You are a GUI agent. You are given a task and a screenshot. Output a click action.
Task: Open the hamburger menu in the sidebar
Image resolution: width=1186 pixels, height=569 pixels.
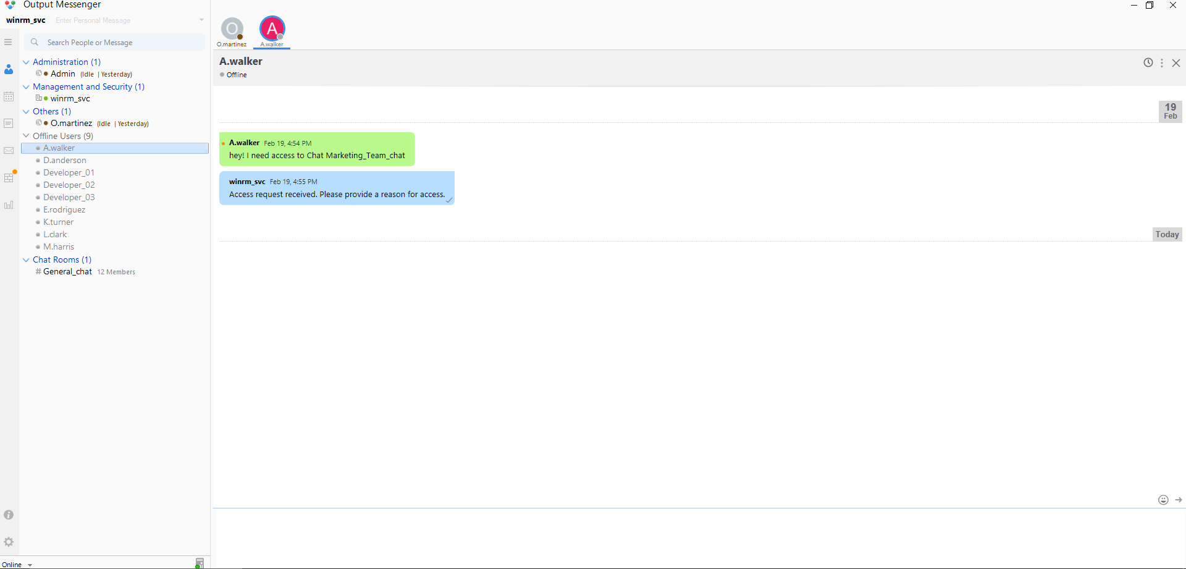(8, 42)
